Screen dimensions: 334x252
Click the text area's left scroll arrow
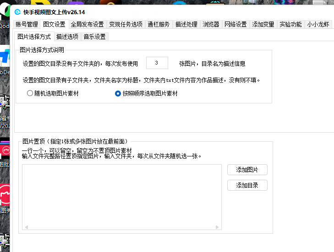[27, 227]
